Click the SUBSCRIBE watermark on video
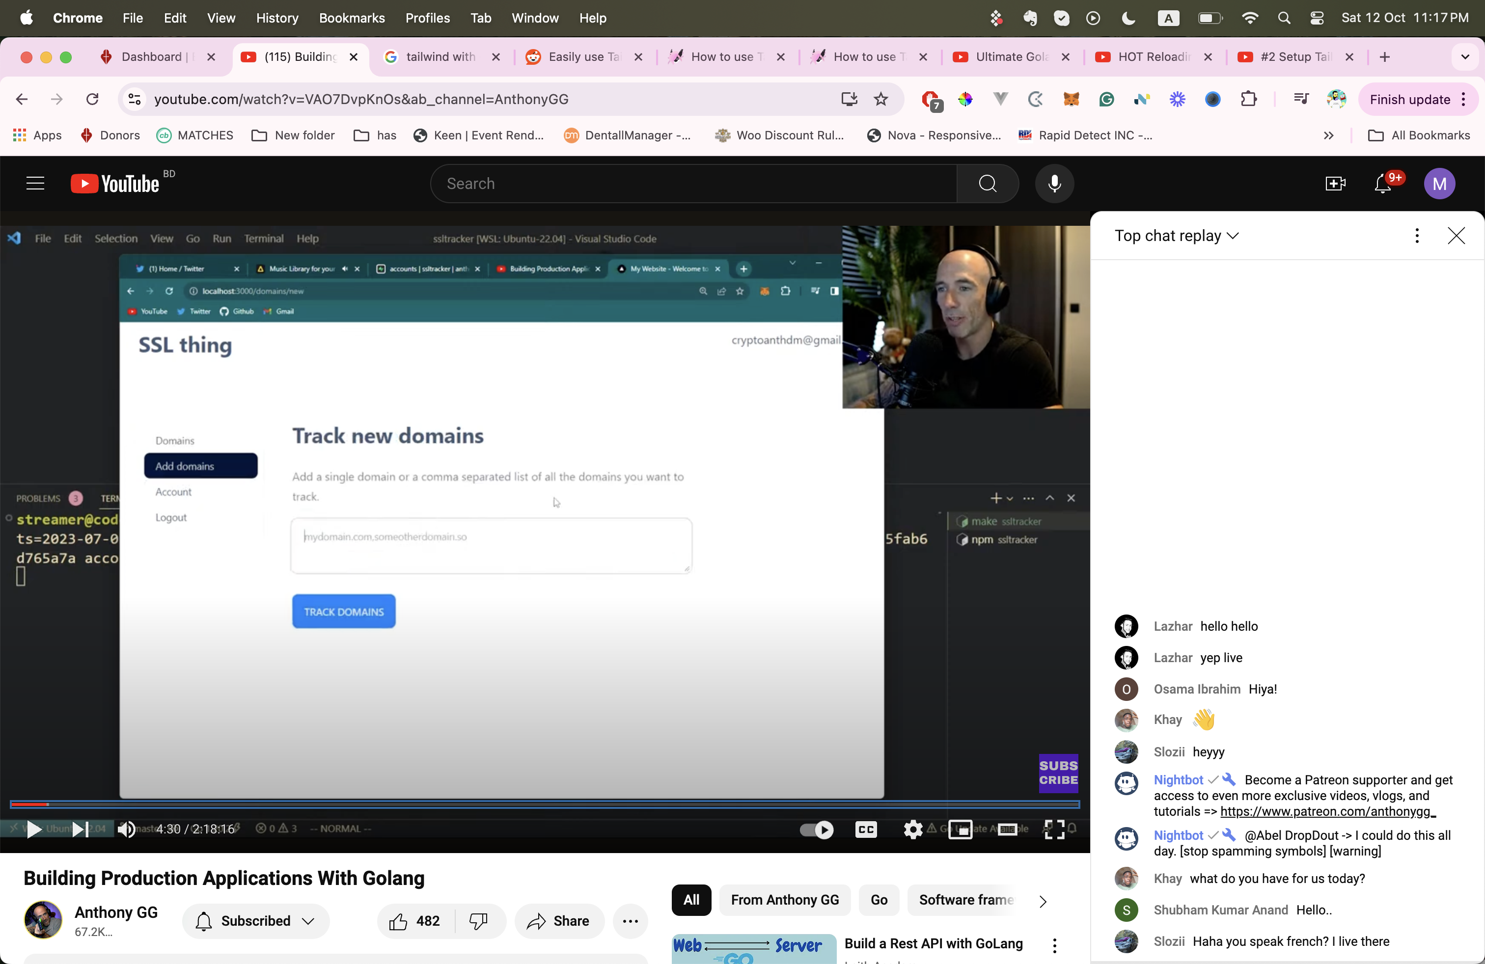 pyautogui.click(x=1058, y=773)
